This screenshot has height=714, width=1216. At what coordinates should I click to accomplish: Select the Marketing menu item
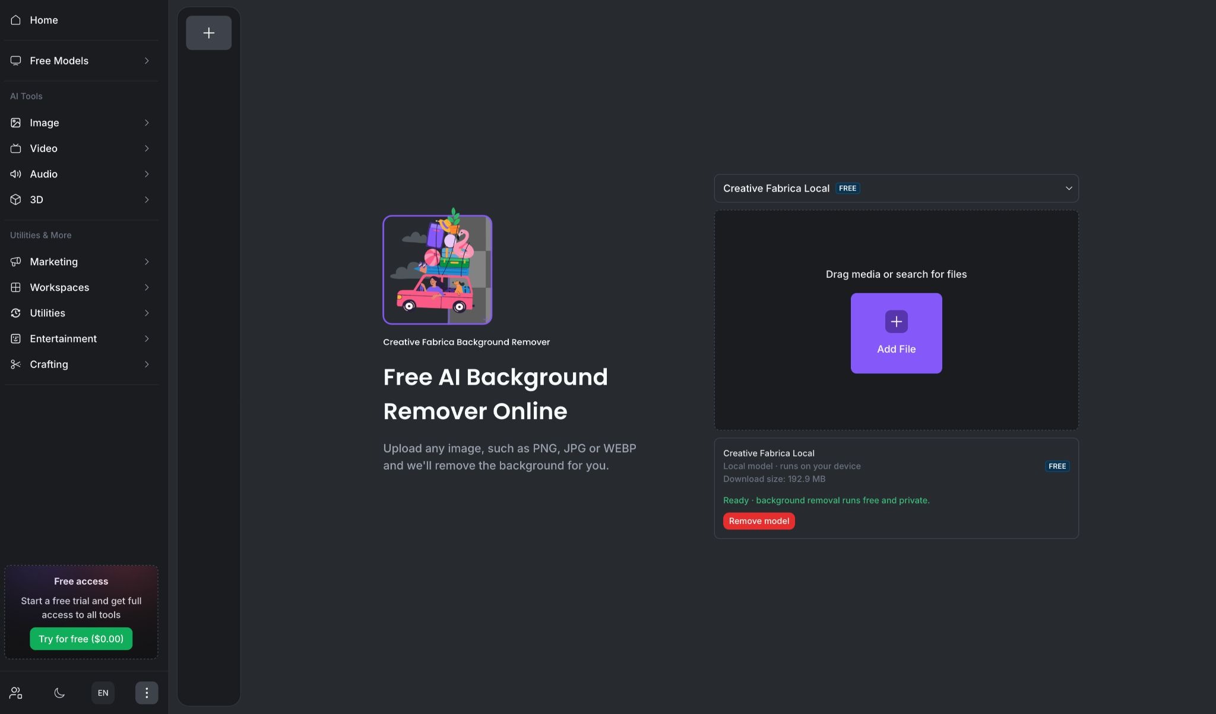click(x=81, y=262)
